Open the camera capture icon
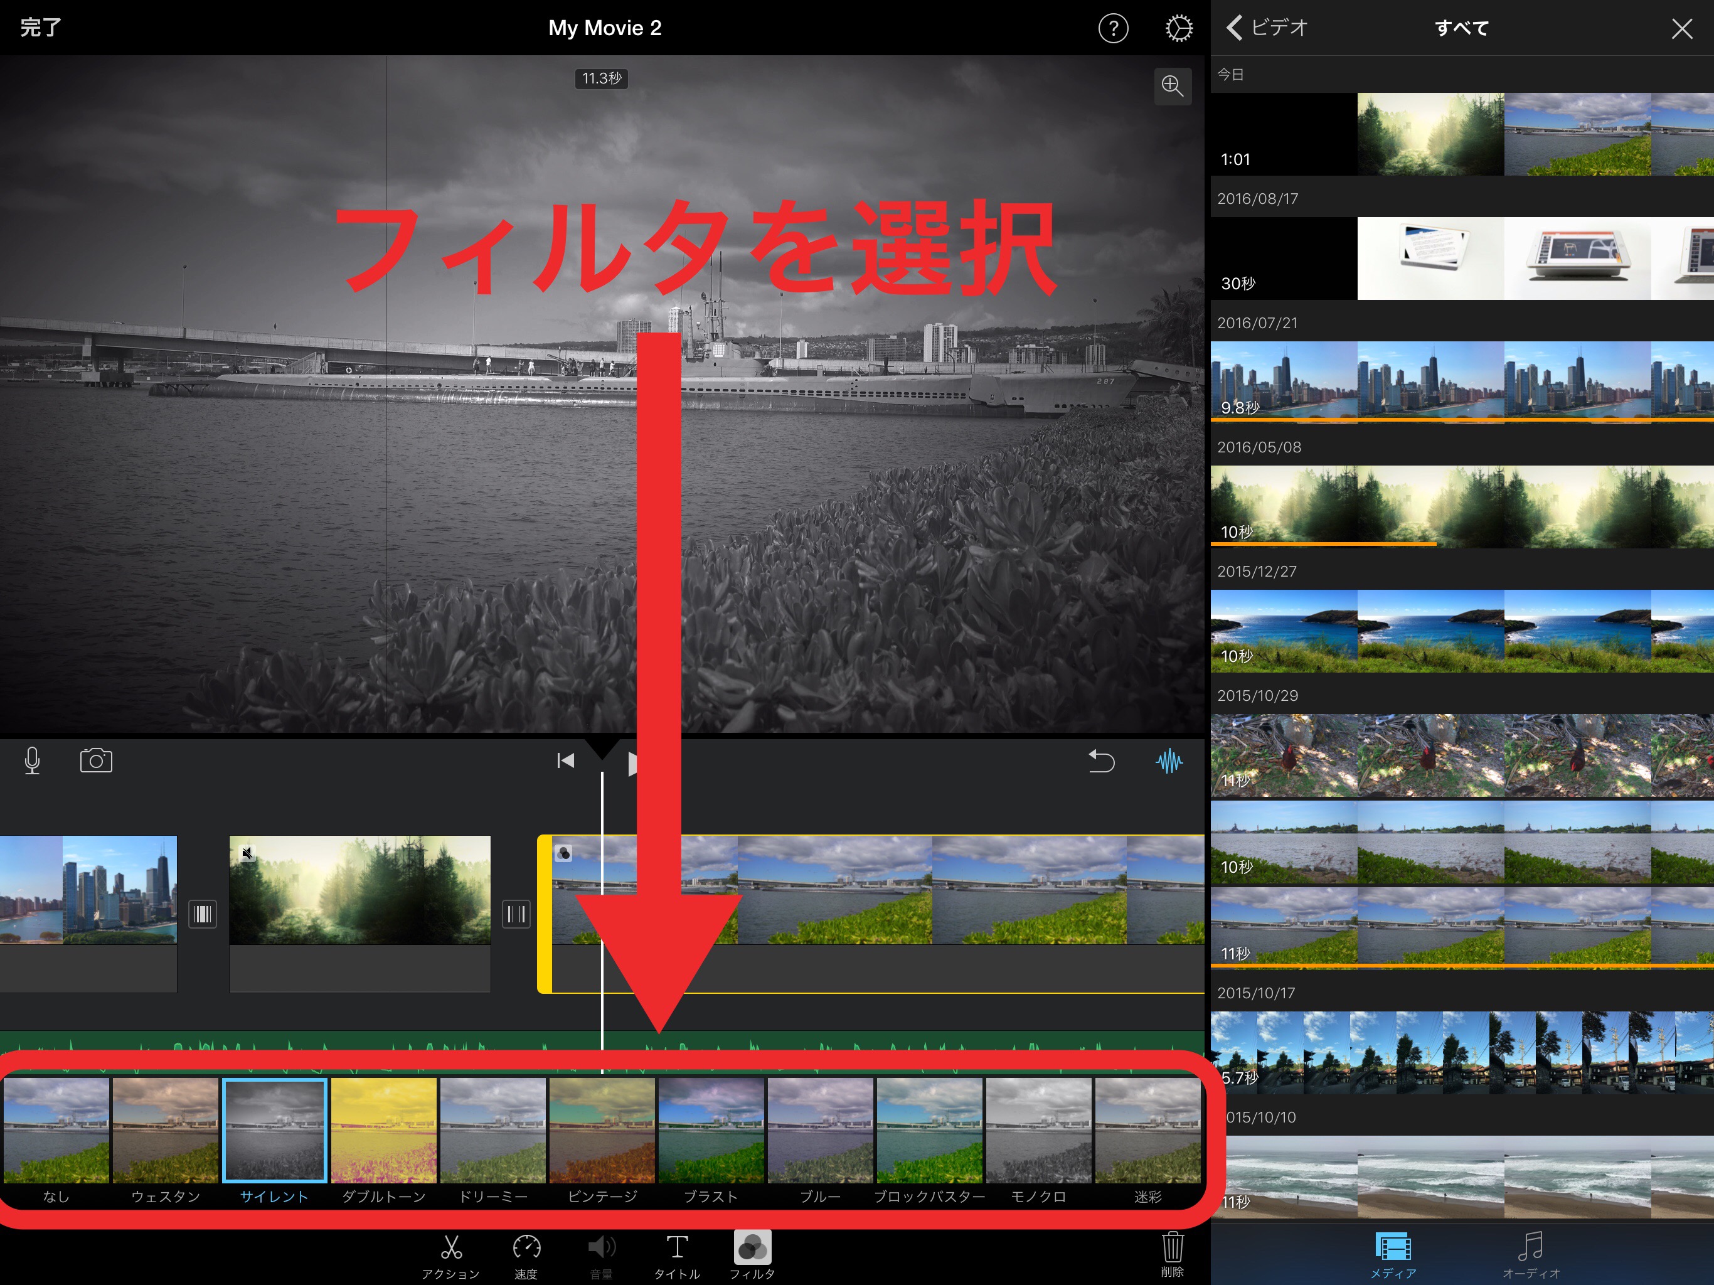The height and width of the screenshot is (1285, 1714). click(x=96, y=761)
